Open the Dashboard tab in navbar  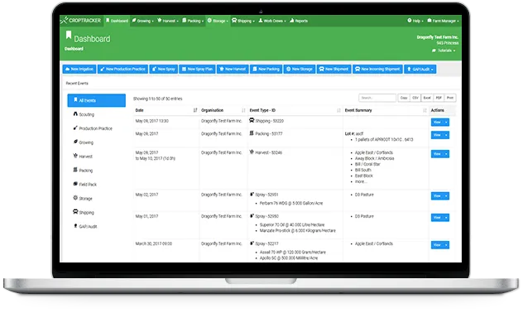pos(117,21)
